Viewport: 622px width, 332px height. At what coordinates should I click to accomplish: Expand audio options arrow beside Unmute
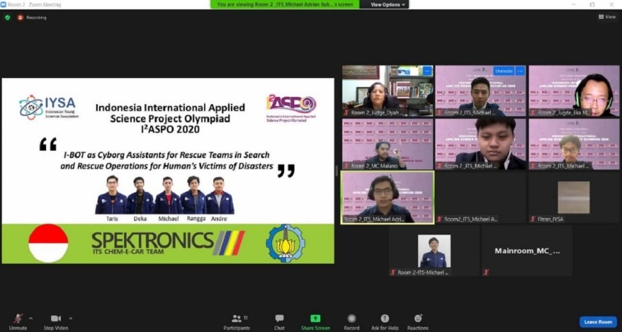31,318
